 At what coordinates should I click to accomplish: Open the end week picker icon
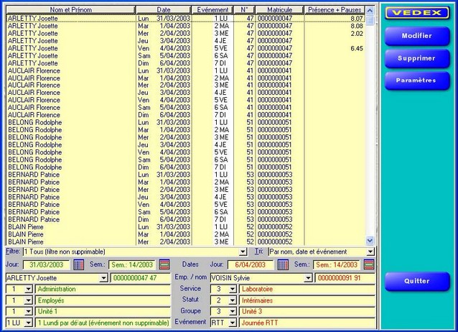(x=369, y=264)
